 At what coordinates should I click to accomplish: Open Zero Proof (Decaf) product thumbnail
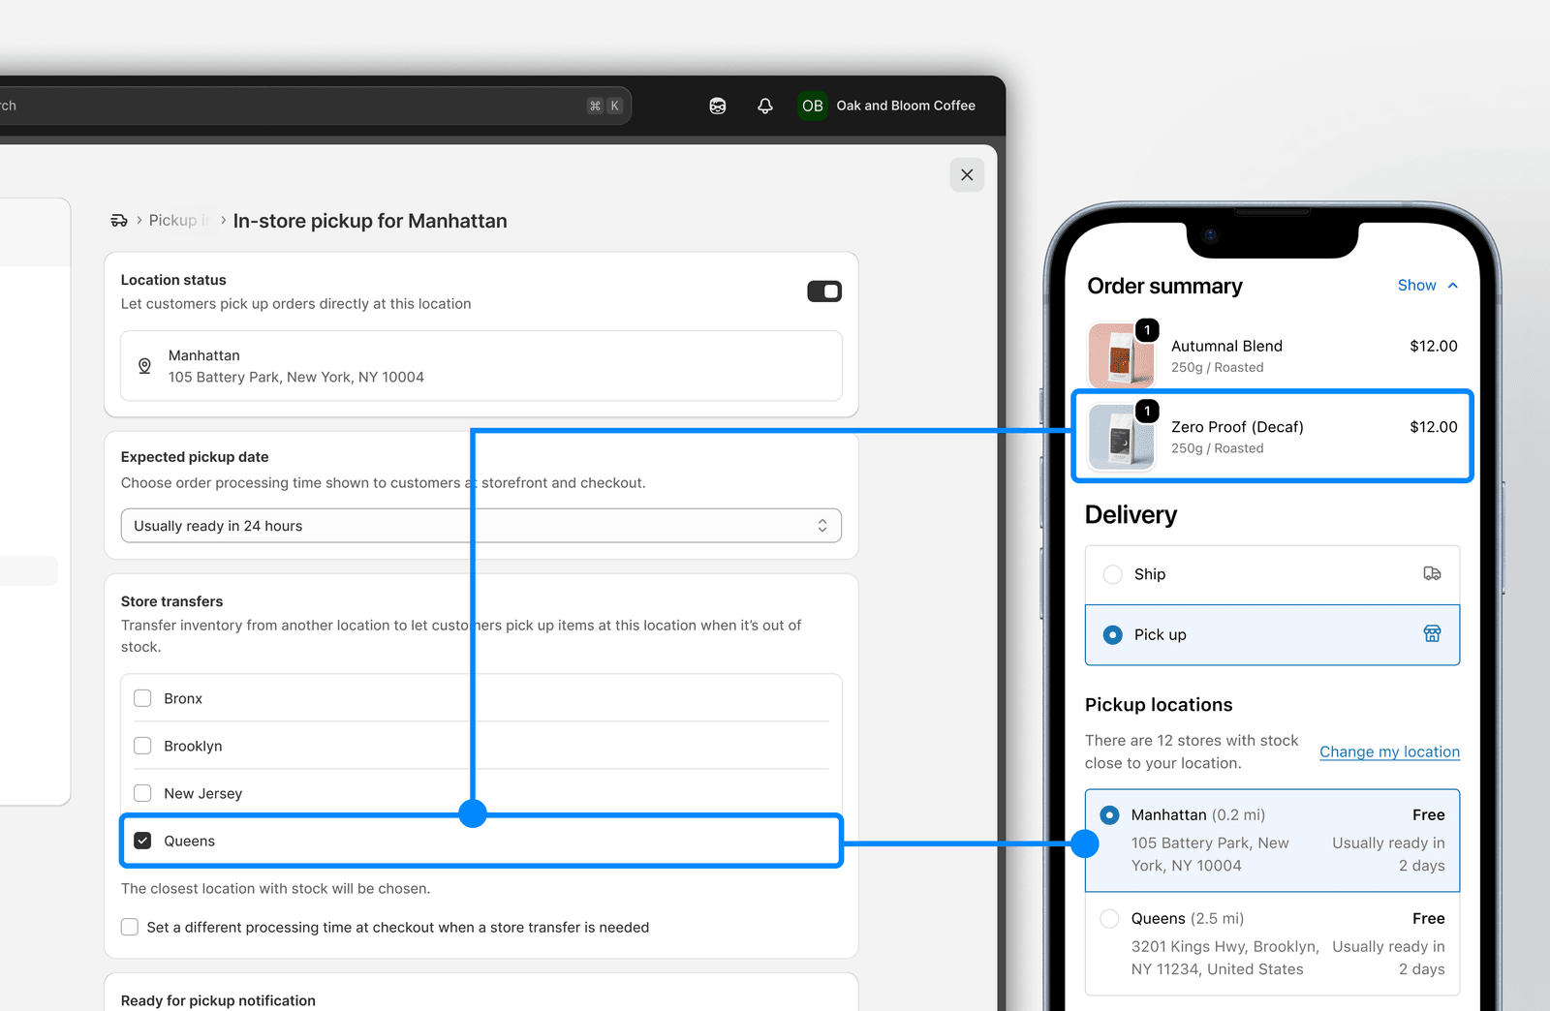click(1122, 437)
